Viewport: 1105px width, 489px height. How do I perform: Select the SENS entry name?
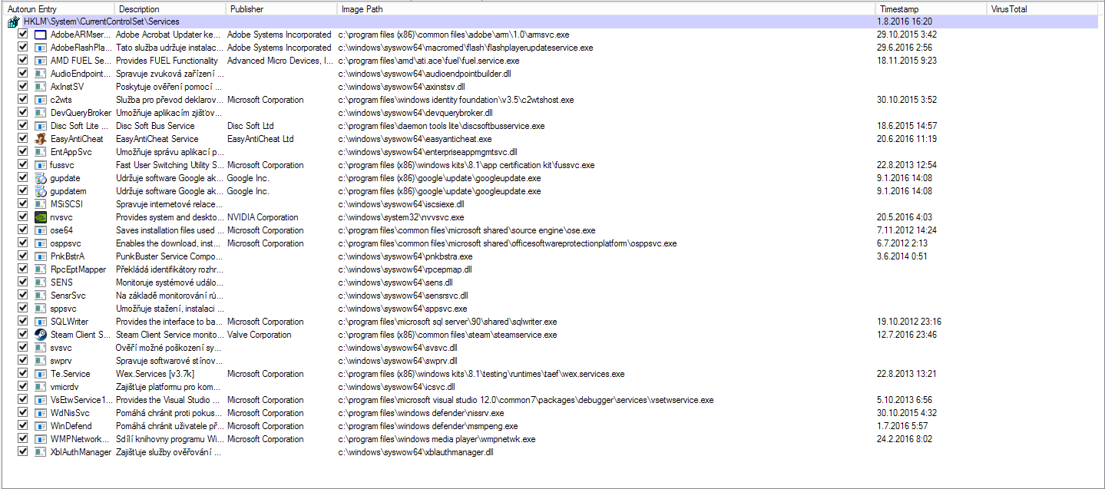click(x=61, y=282)
